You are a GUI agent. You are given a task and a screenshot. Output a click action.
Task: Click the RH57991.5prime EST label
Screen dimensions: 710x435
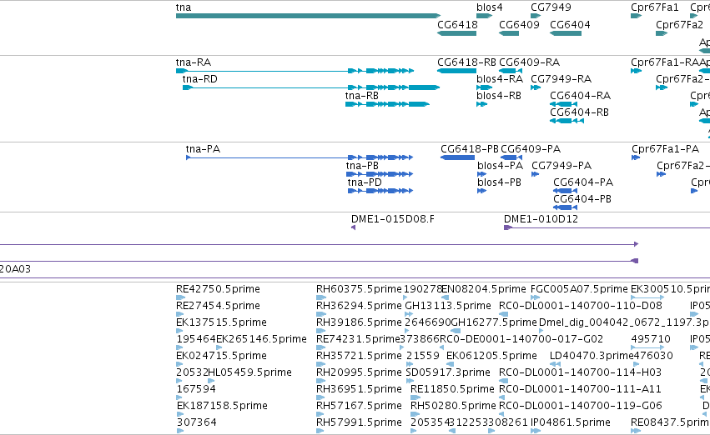(x=359, y=422)
